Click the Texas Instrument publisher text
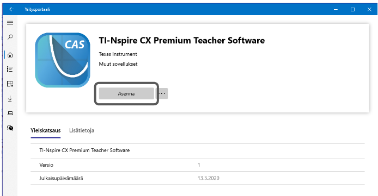The height and width of the screenshot is (196, 378). 118,54
